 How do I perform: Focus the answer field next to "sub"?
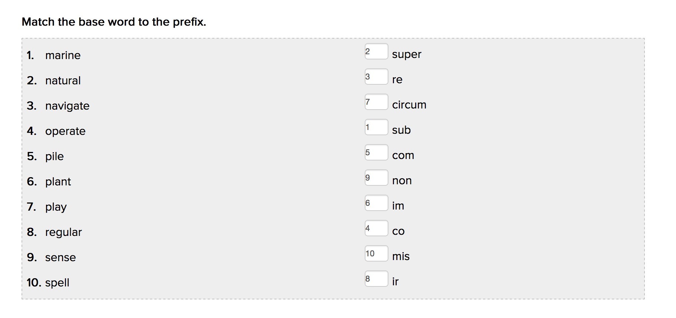pyautogui.click(x=376, y=127)
